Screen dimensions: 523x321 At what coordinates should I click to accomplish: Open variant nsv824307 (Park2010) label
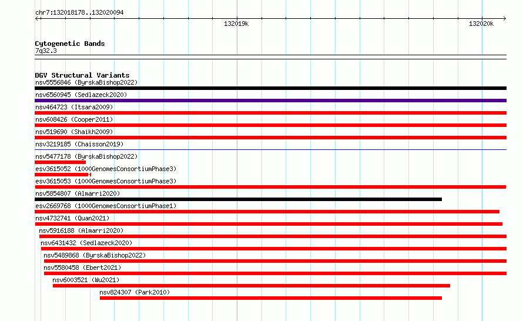(135, 292)
